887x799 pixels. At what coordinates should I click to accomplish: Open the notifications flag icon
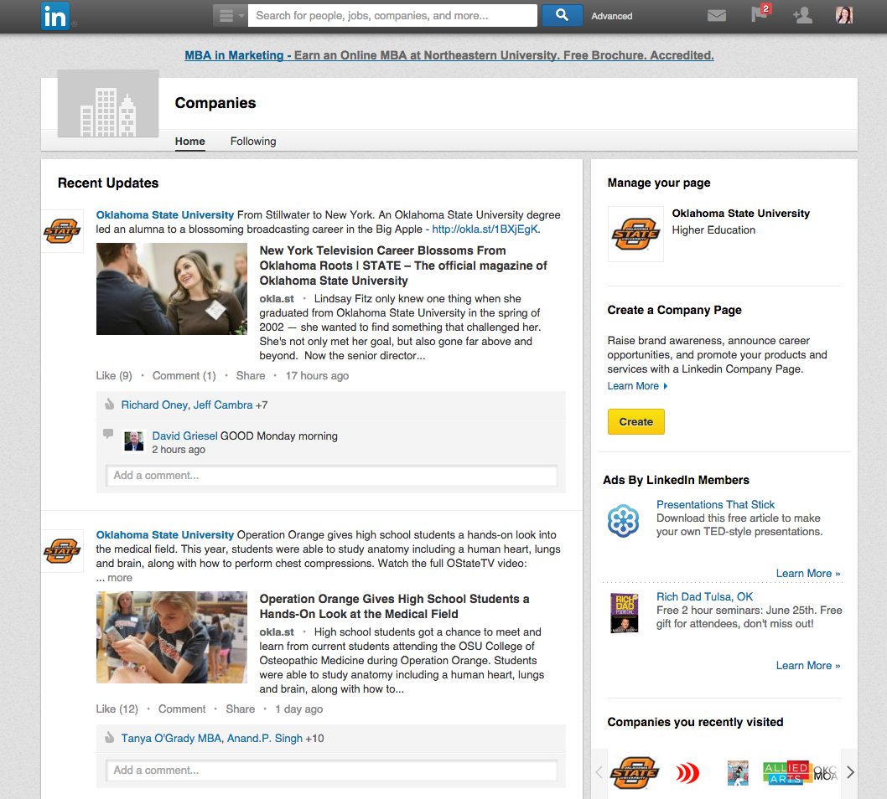pos(760,14)
